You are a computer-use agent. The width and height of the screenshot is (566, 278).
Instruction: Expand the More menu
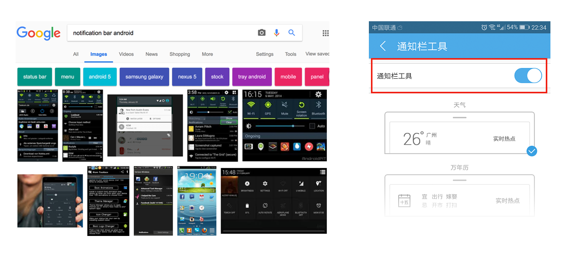[207, 54]
